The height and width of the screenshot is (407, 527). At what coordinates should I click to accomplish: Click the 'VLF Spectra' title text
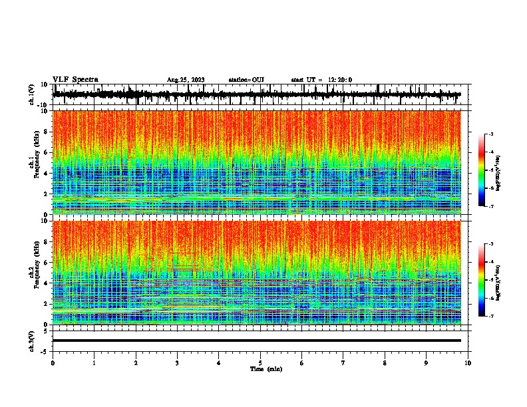tap(75, 80)
